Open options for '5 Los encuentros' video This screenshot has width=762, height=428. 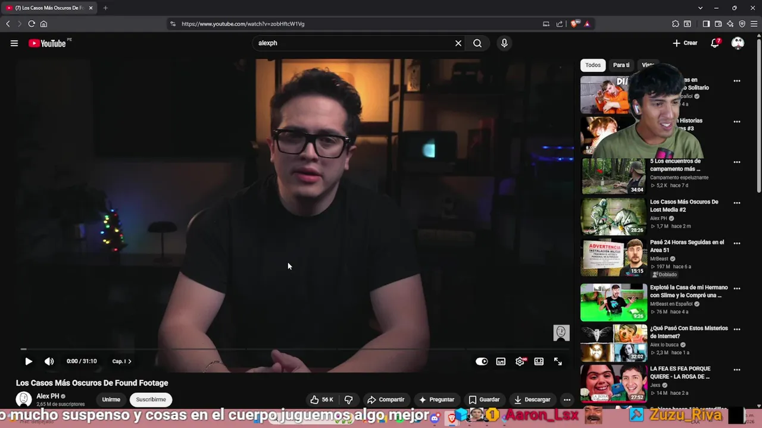737,162
